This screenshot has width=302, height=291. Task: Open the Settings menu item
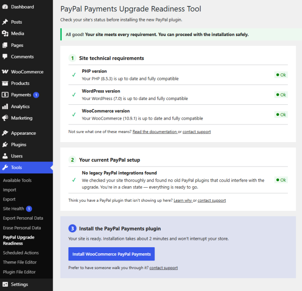[27, 284]
